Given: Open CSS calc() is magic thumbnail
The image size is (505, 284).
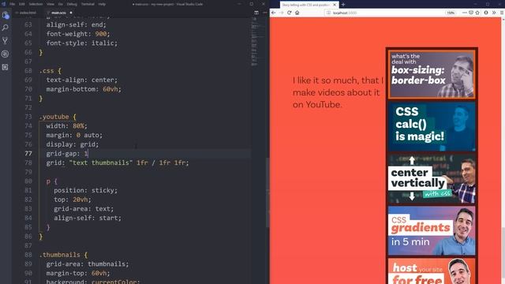Looking at the screenshot, I should [x=432, y=126].
